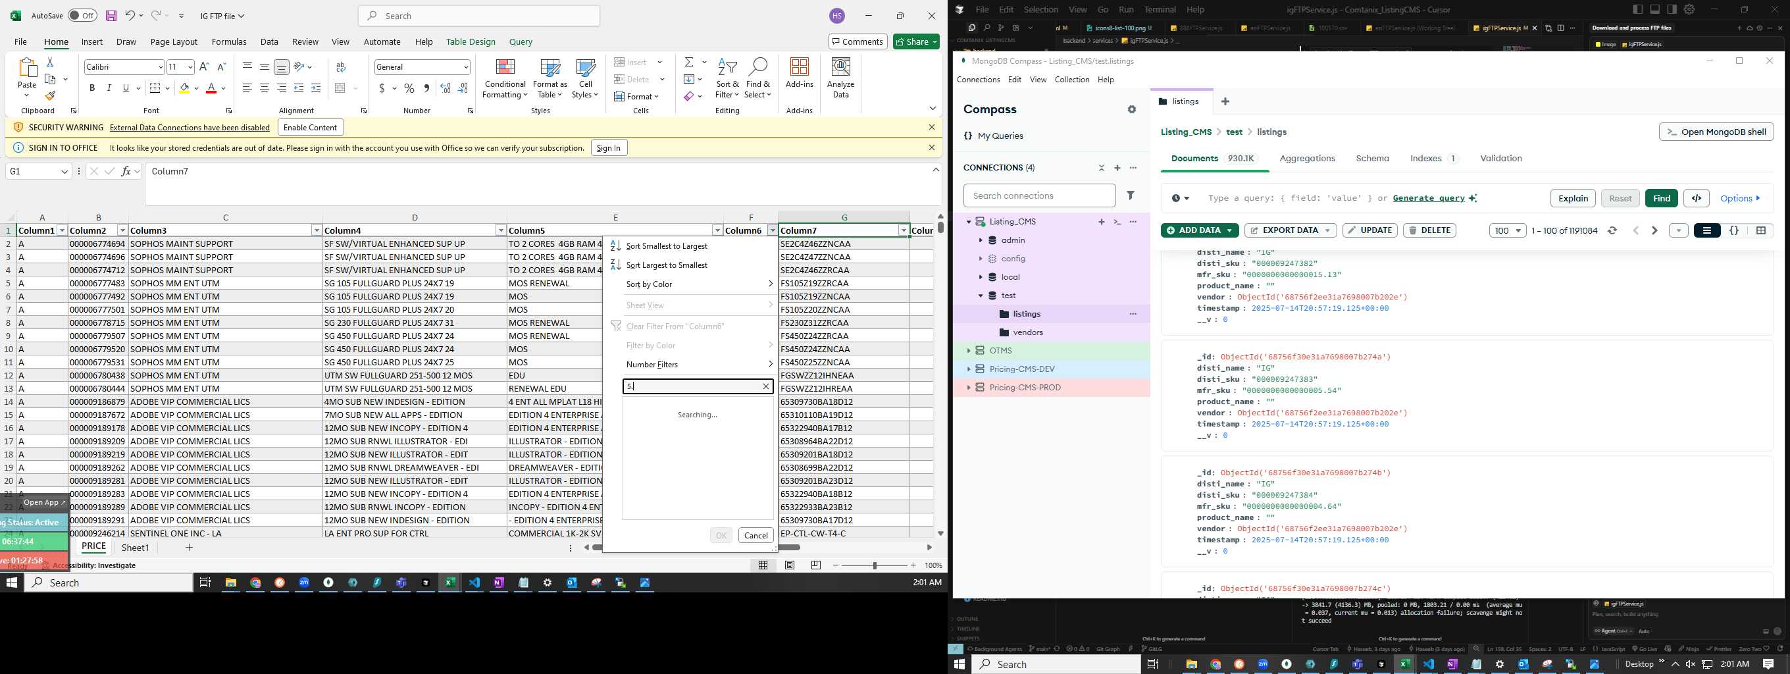The width and height of the screenshot is (1790, 674).
Task: Click the Percent Style icon
Action: [x=409, y=88]
